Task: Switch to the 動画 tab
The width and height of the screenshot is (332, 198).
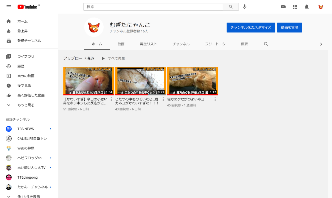Action: click(x=121, y=44)
